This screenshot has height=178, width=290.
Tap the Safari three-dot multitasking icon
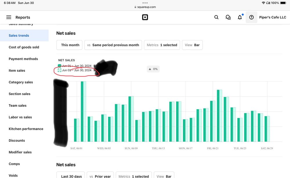(x=145, y=3)
